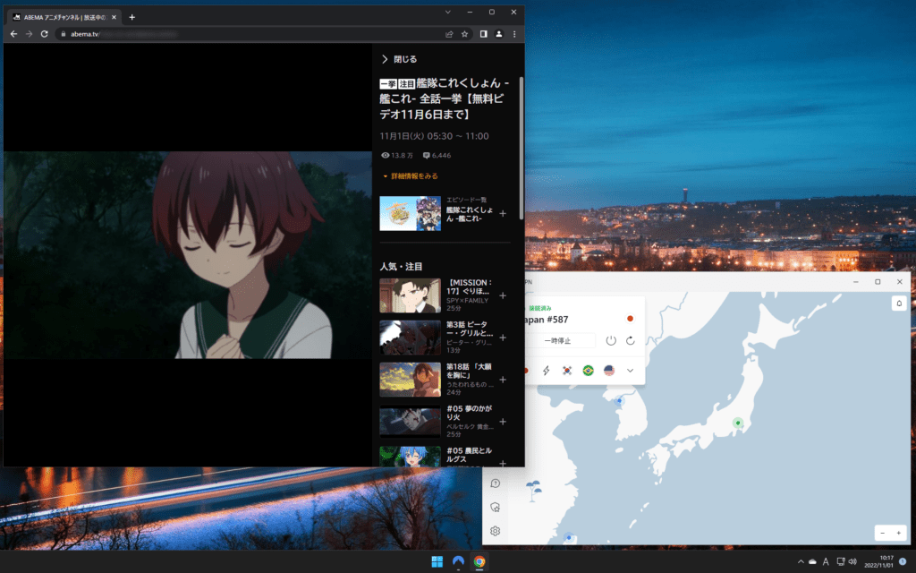Open 第18話「大願を胸に」 title
This screenshot has height=573, width=916.
[x=469, y=371]
